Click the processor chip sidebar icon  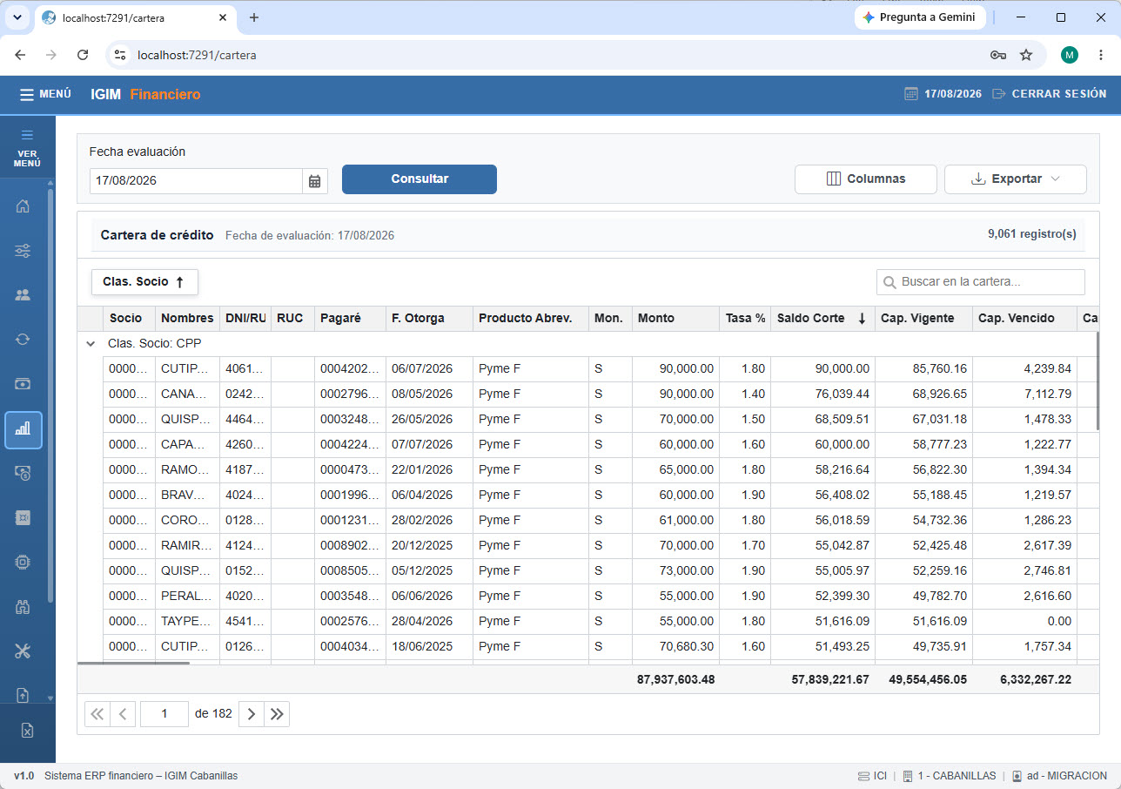pos(23,562)
